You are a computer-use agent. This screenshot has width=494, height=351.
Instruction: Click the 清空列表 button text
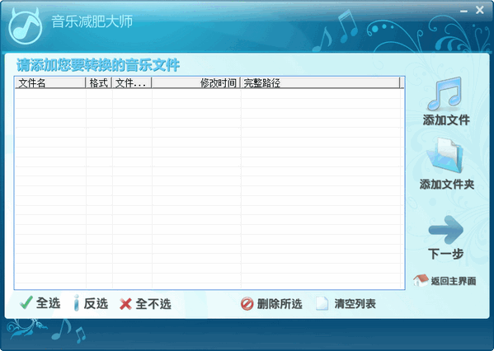pos(355,304)
